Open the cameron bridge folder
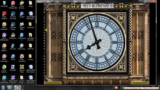 22,79
